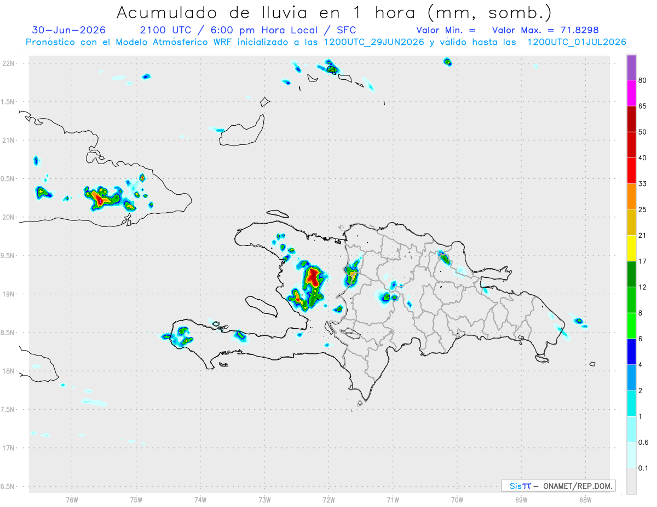
Task: Select the '0.5N' latitude label
Action: pos(8,179)
